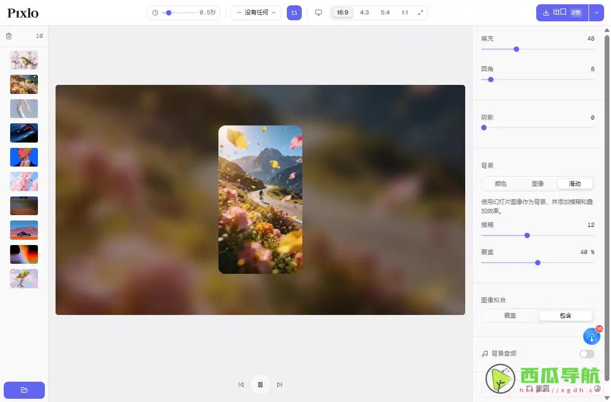Select the dark blue night thumbnail

[x=24, y=133]
